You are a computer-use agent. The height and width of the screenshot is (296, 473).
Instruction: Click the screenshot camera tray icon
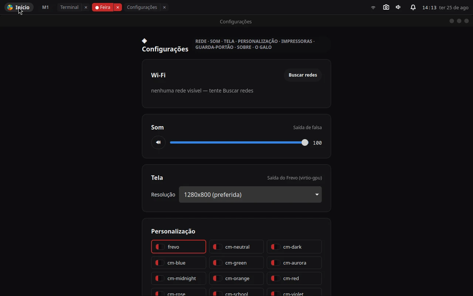tap(386, 7)
